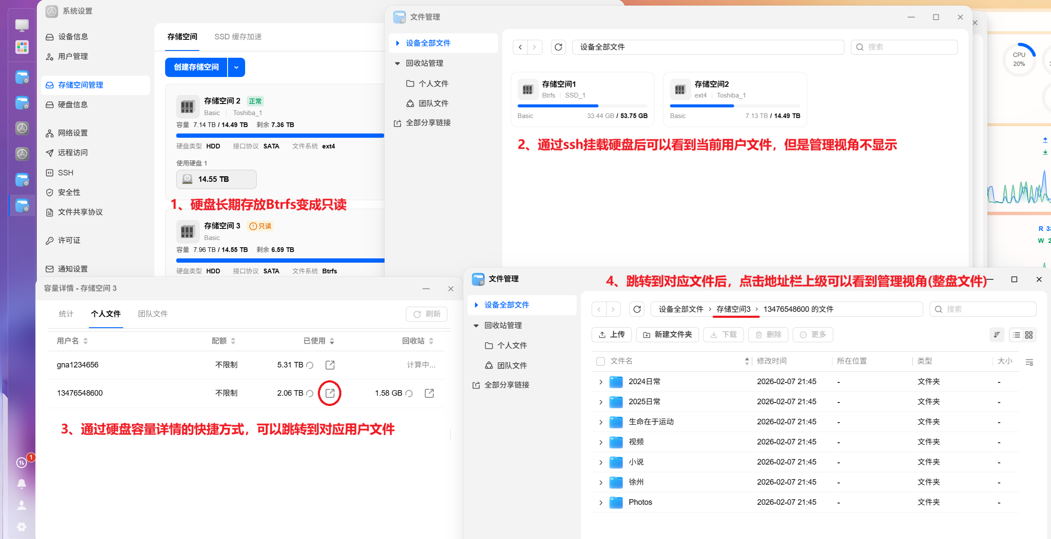Image resolution: width=1051 pixels, height=539 pixels.
Task: Switch to the 团队文件 tab in capacity details
Action: click(x=153, y=314)
